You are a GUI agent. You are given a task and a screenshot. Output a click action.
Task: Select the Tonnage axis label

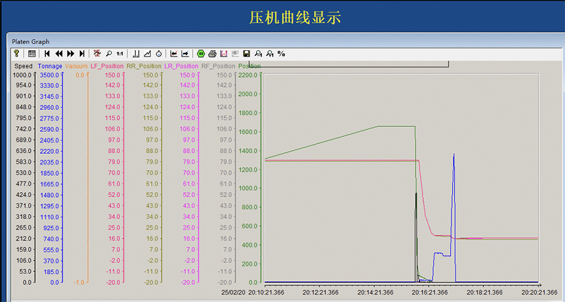click(x=50, y=66)
